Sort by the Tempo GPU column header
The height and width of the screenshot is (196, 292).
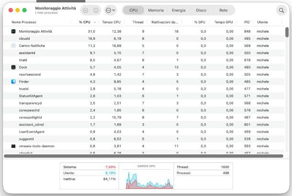point(224,22)
